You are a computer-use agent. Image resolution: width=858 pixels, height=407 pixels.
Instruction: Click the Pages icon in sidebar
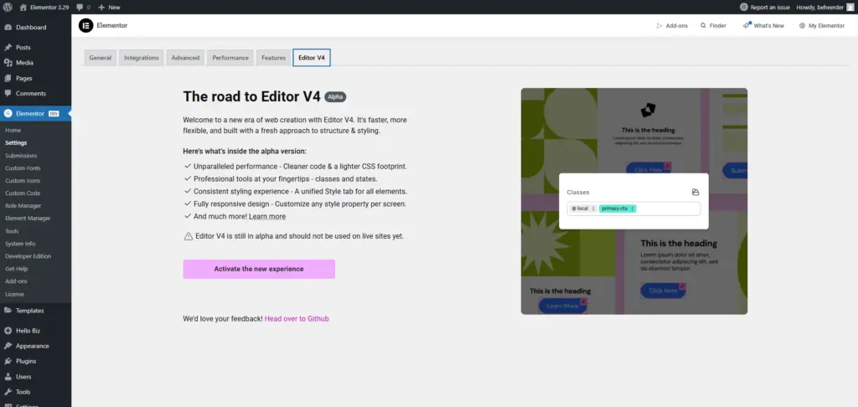[8, 78]
